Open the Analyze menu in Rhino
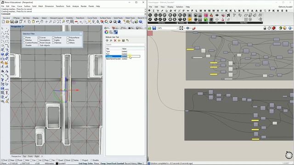 pyautogui.click(x=75, y=6)
